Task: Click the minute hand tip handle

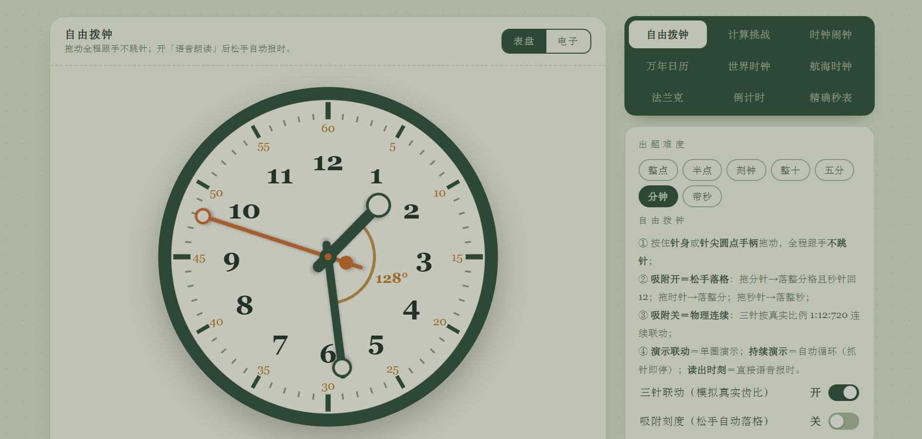Action: point(342,368)
